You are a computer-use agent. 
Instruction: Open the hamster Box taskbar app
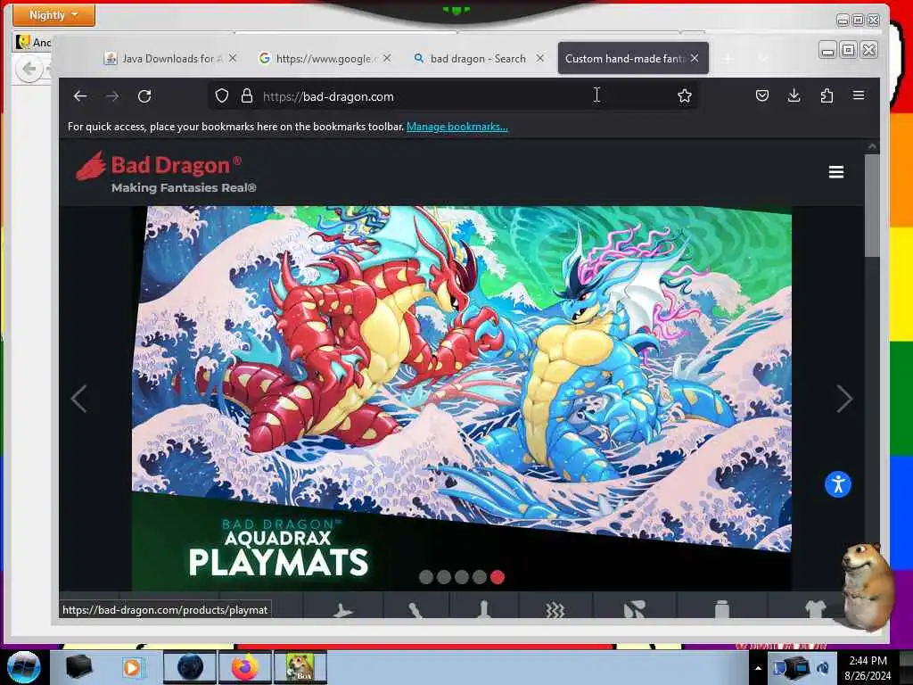pyautogui.click(x=300, y=667)
